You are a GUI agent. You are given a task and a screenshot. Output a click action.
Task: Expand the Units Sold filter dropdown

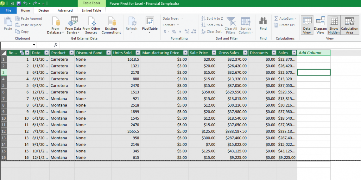138,53
